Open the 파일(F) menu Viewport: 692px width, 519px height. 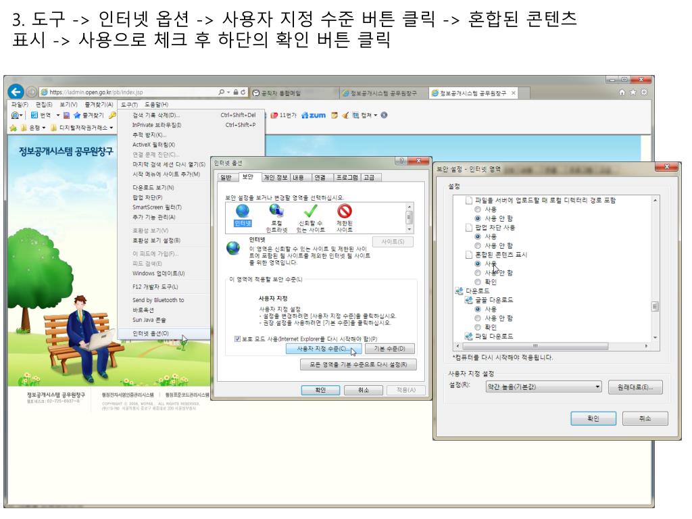[x=20, y=105]
